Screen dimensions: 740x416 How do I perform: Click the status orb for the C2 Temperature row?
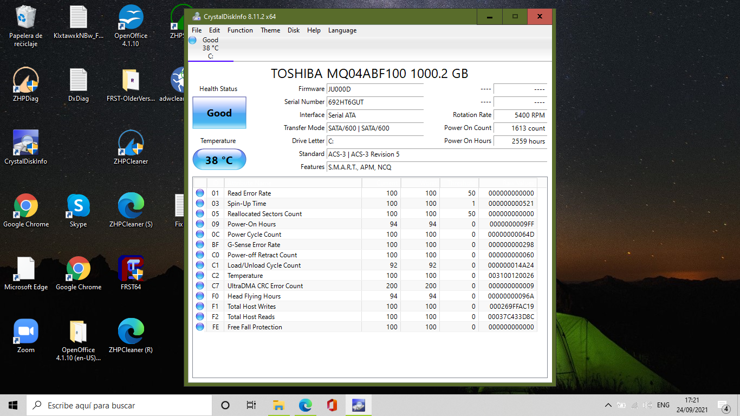[x=200, y=275]
